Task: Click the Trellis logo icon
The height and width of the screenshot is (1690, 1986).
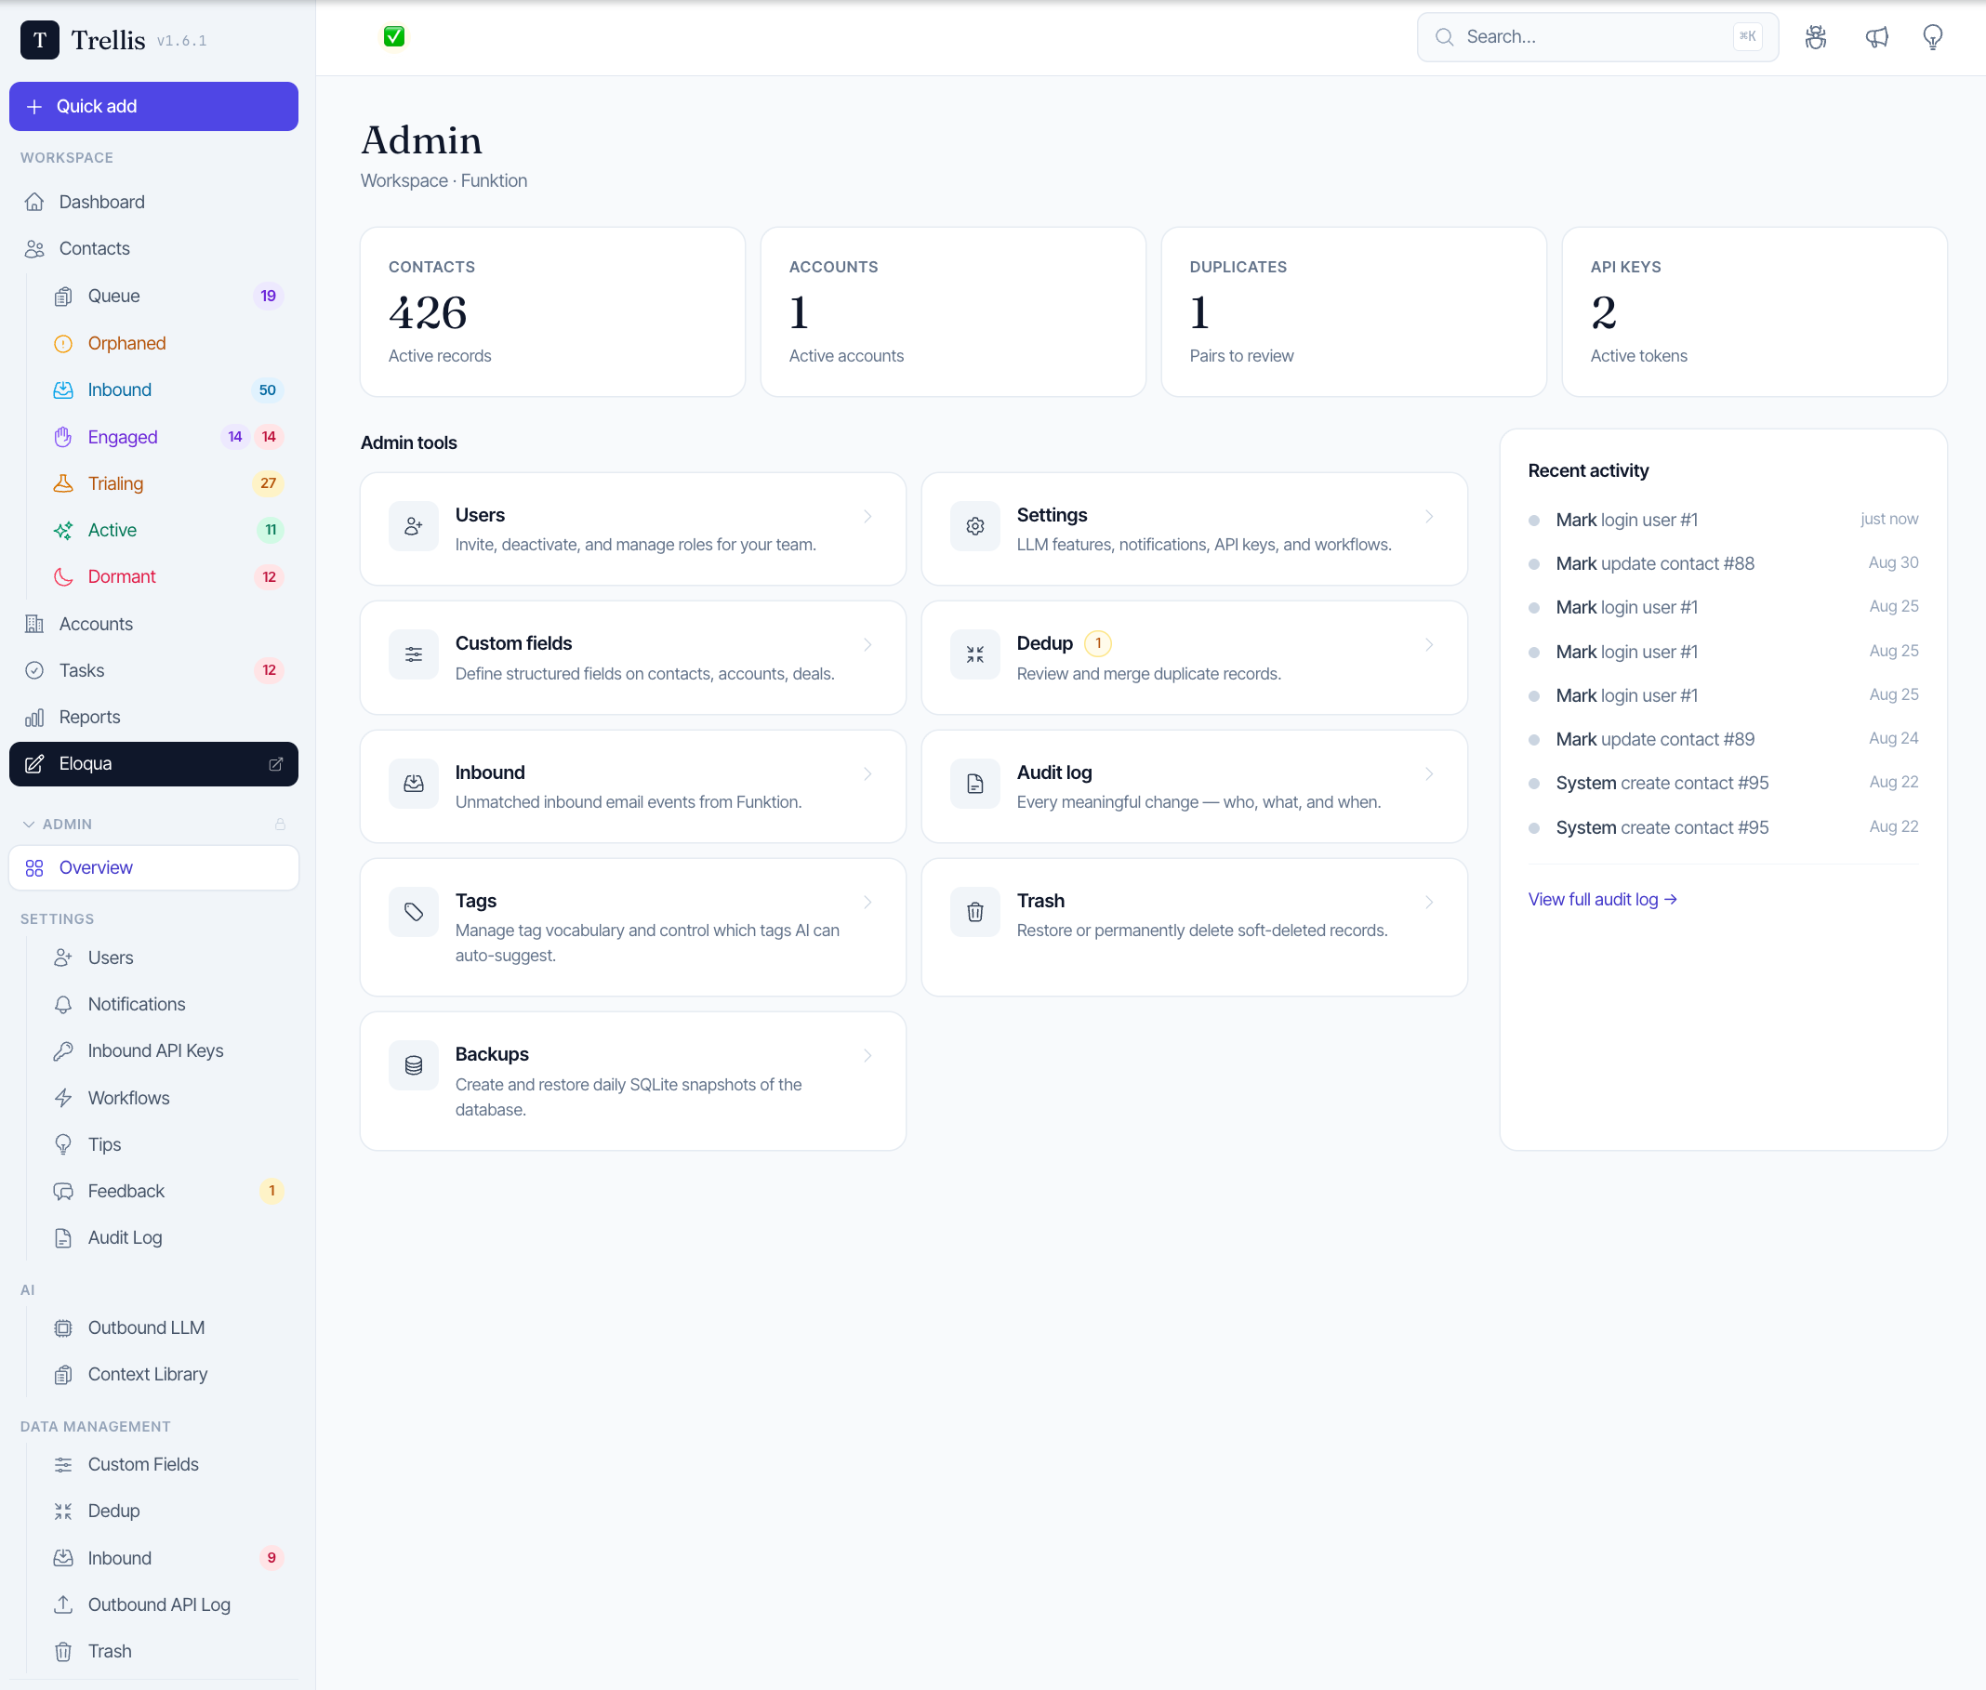Action: coord(39,39)
